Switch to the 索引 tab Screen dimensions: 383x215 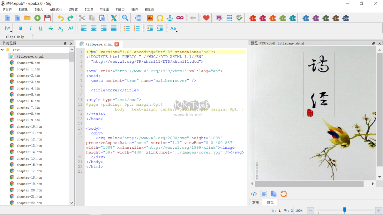[x=256, y=202]
